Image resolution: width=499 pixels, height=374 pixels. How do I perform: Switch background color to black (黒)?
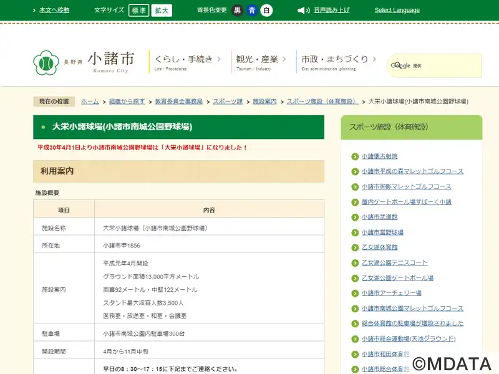click(237, 10)
